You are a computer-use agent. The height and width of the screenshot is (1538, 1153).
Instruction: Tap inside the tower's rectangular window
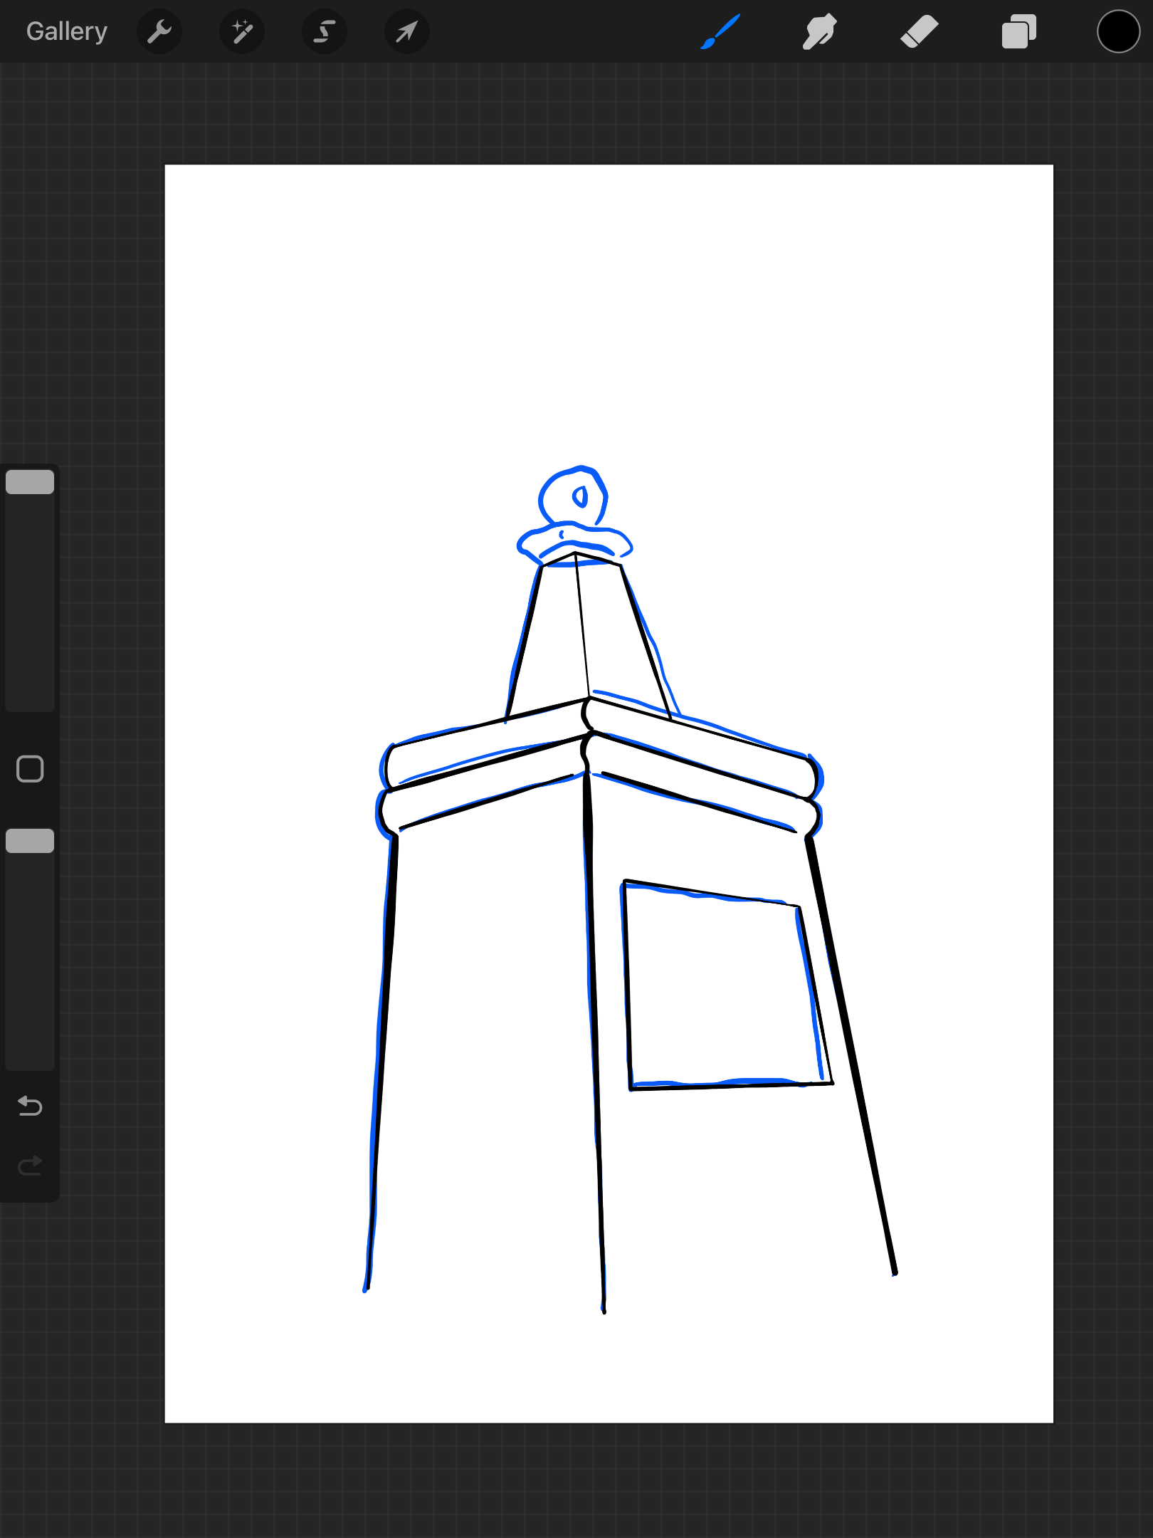pos(719,990)
